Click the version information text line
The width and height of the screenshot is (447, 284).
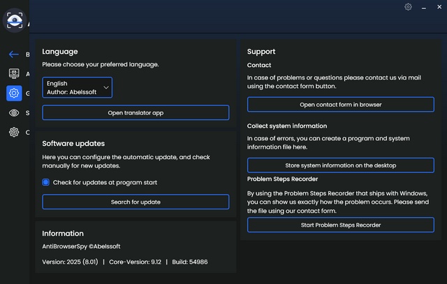pyautogui.click(x=124, y=262)
